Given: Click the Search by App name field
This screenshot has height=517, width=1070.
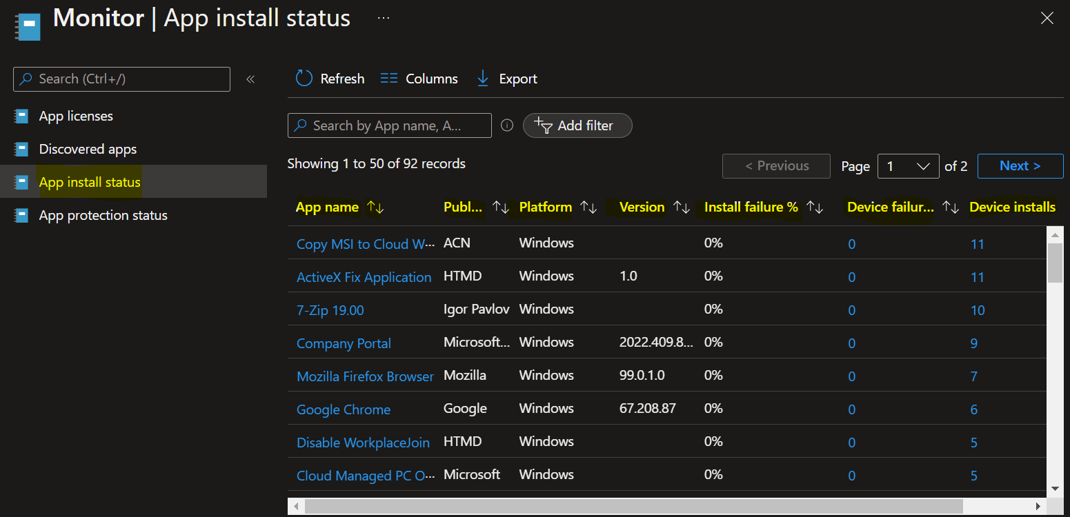Looking at the screenshot, I should point(390,125).
